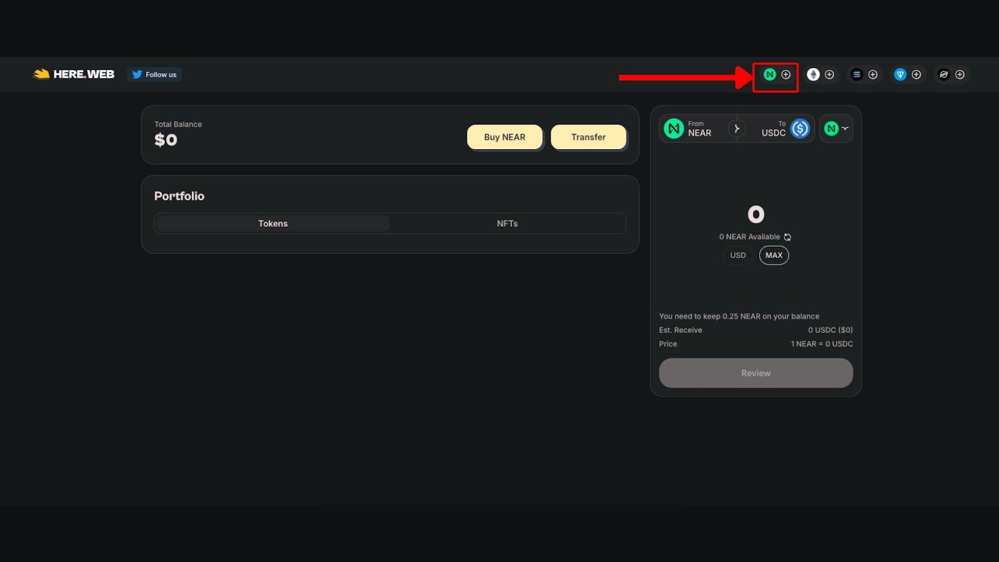Click the '0 USDC ($0)' value
The image size is (999, 562).
(830, 330)
